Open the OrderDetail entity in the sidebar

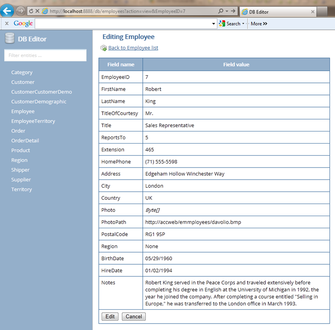click(25, 141)
